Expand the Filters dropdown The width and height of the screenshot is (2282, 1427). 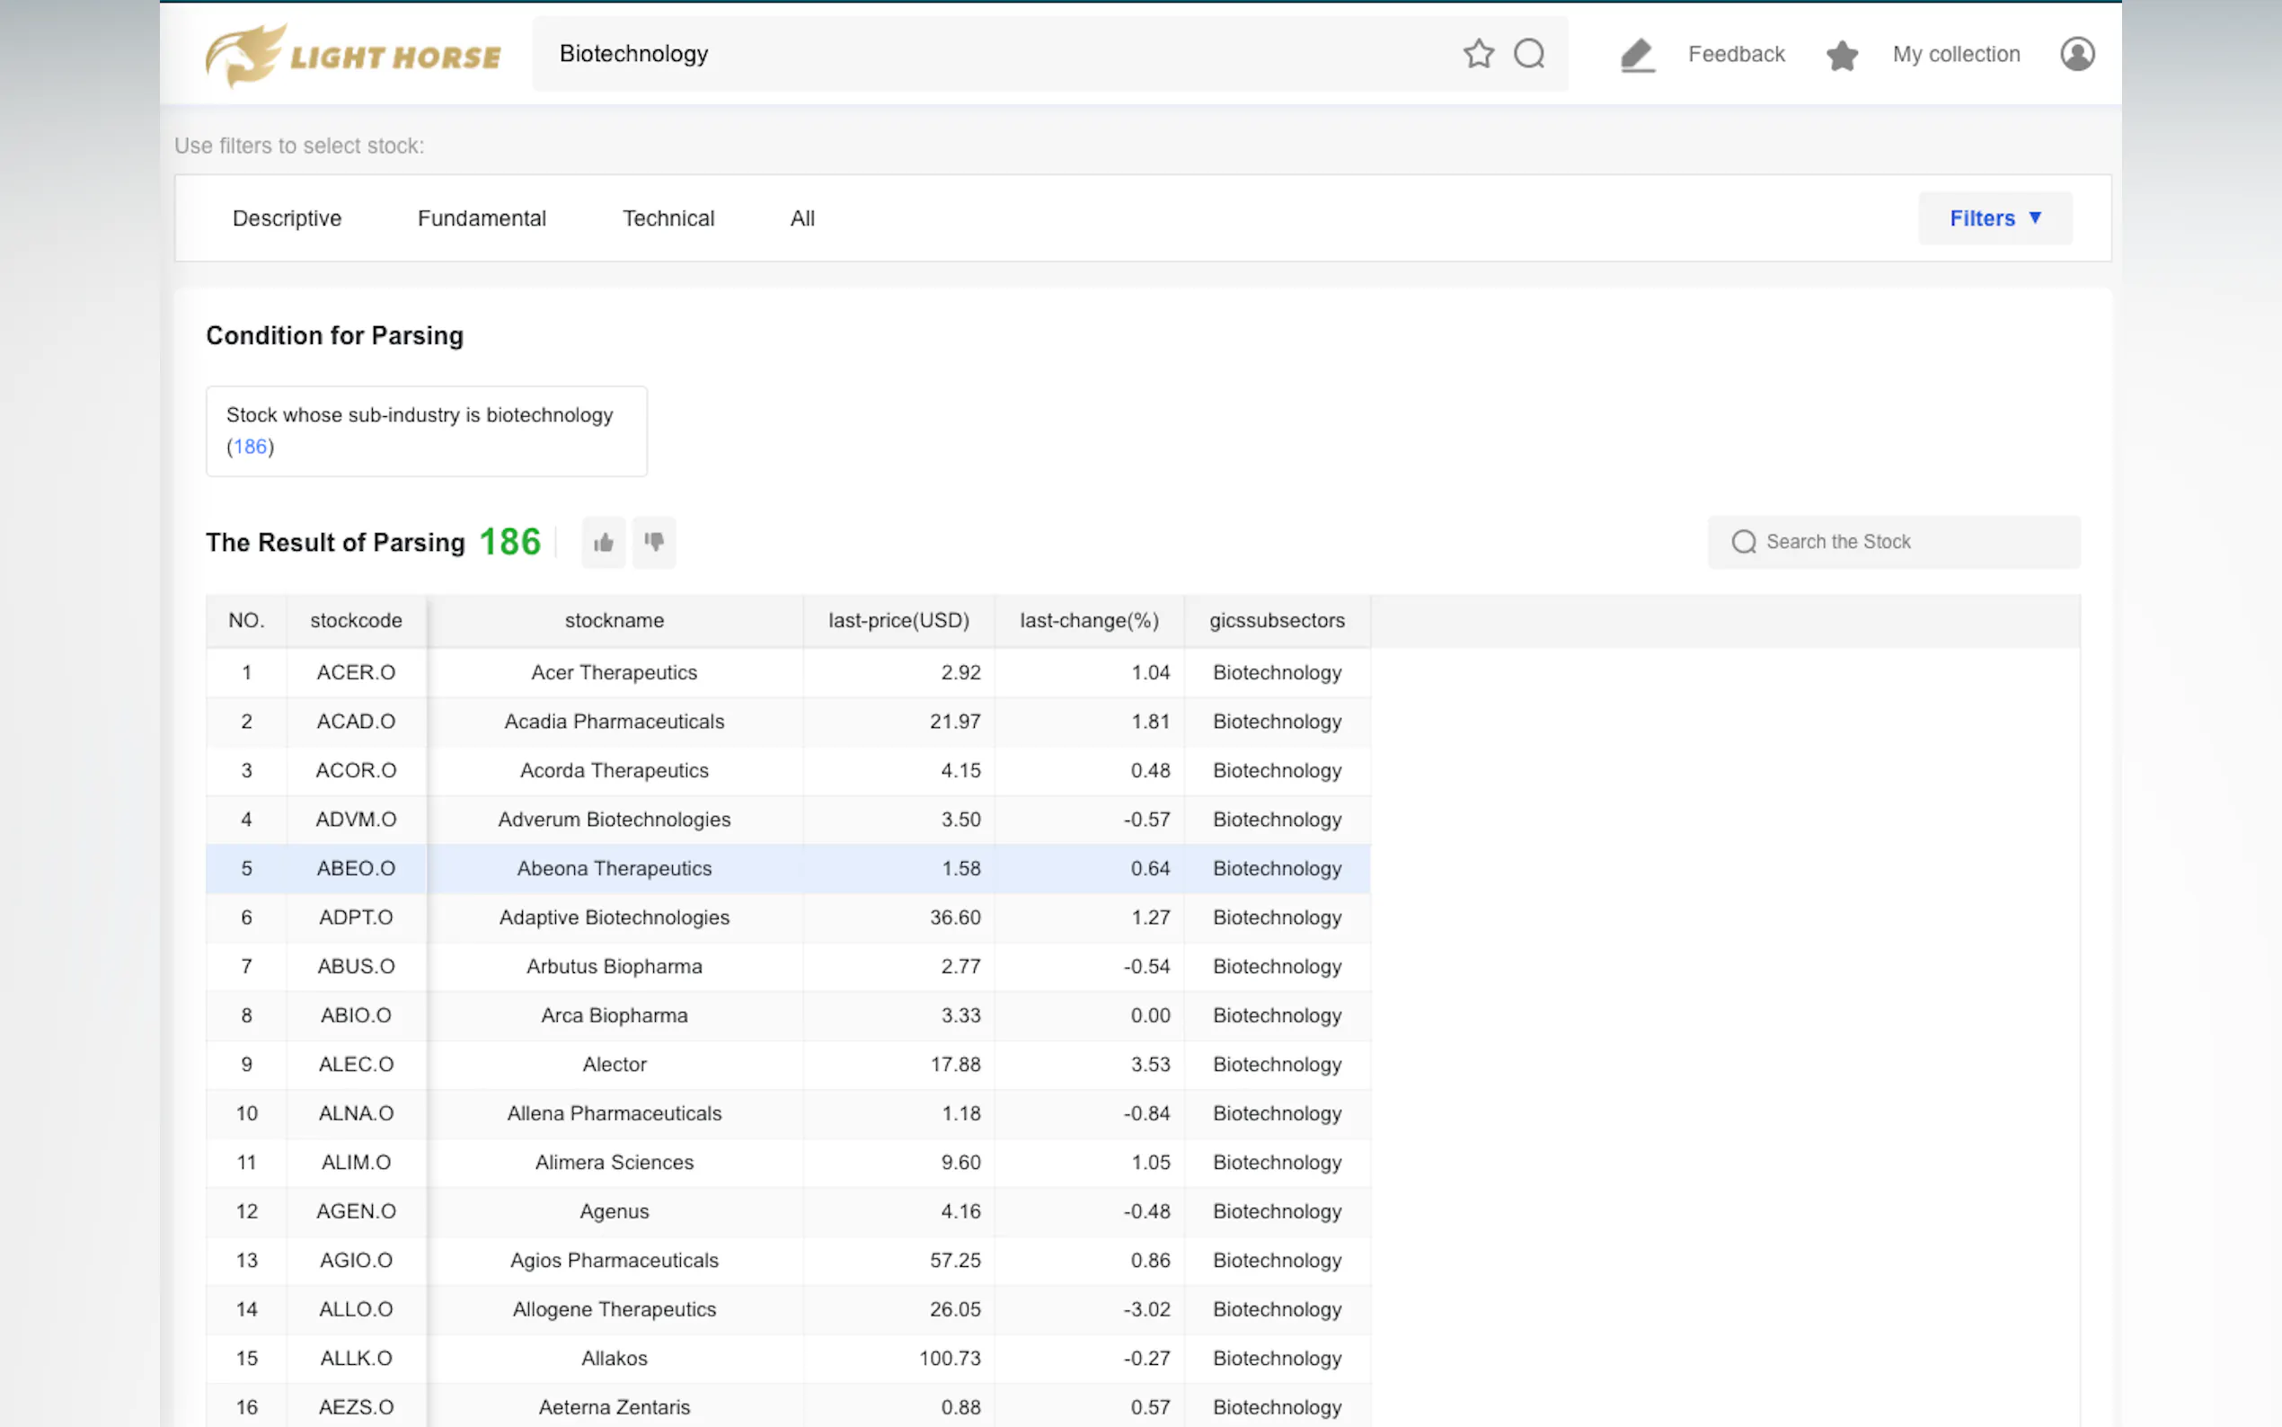(x=1995, y=218)
